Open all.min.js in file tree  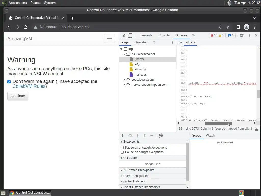click(x=140, y=69)
